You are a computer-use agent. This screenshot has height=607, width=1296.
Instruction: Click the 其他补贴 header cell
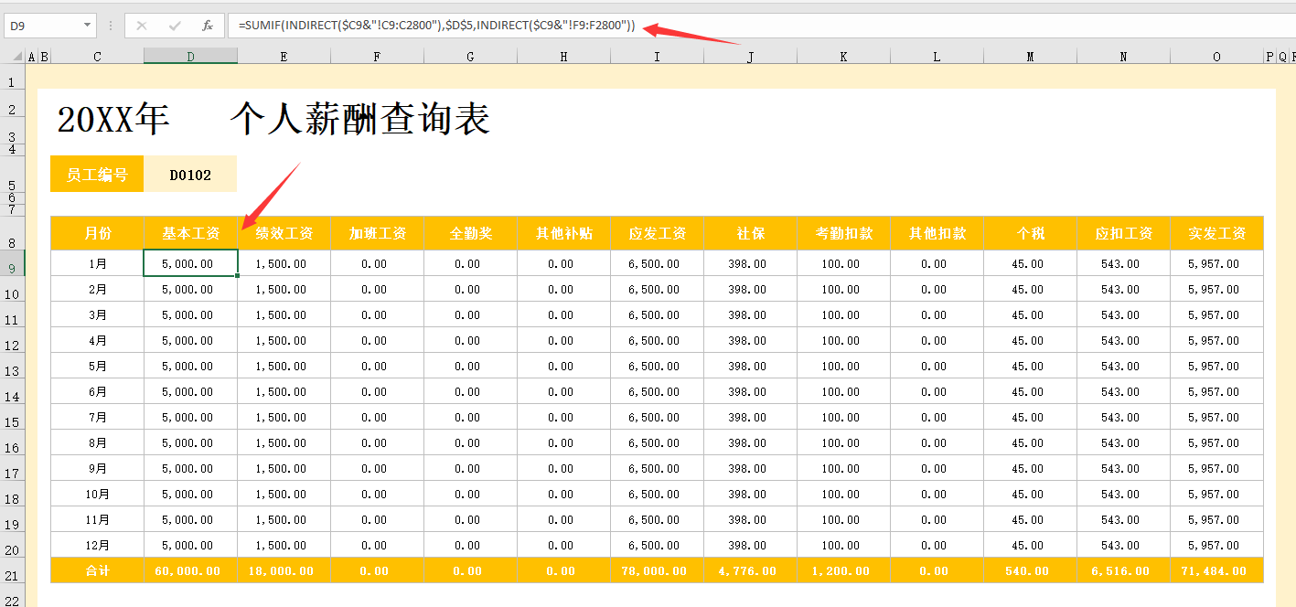tap(563, 233)
